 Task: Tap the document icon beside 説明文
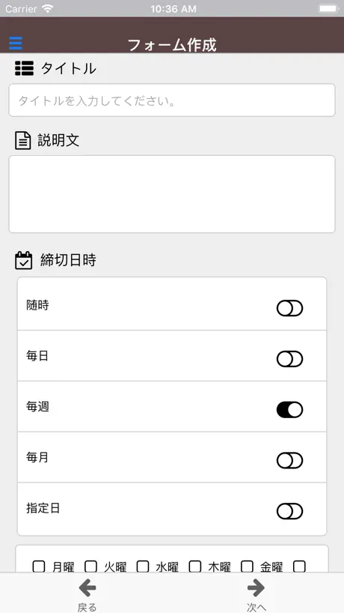tap(23, 141)
